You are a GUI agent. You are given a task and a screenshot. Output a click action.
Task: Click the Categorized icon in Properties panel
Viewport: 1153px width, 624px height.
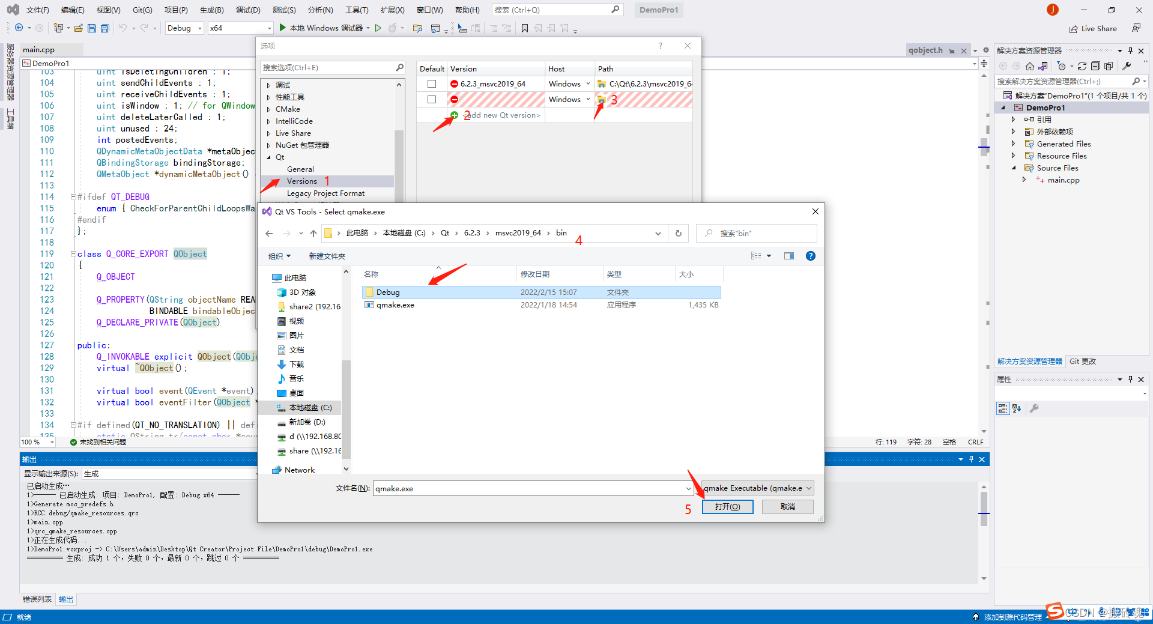coord(1003,408)
